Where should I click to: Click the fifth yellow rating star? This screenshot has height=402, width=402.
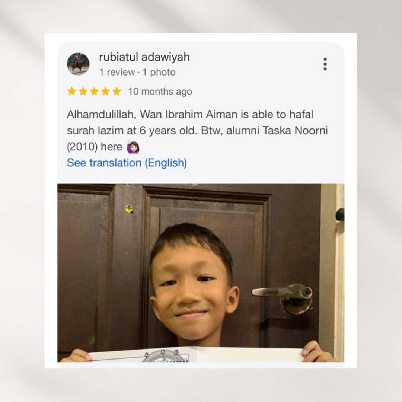click(117, 91)
